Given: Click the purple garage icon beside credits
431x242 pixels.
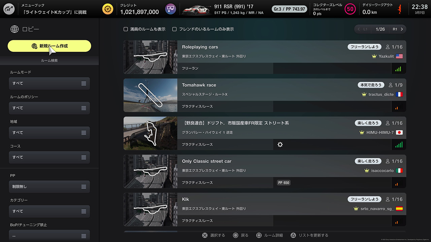Looking at the screenshot, I should (x=171, y=9).
